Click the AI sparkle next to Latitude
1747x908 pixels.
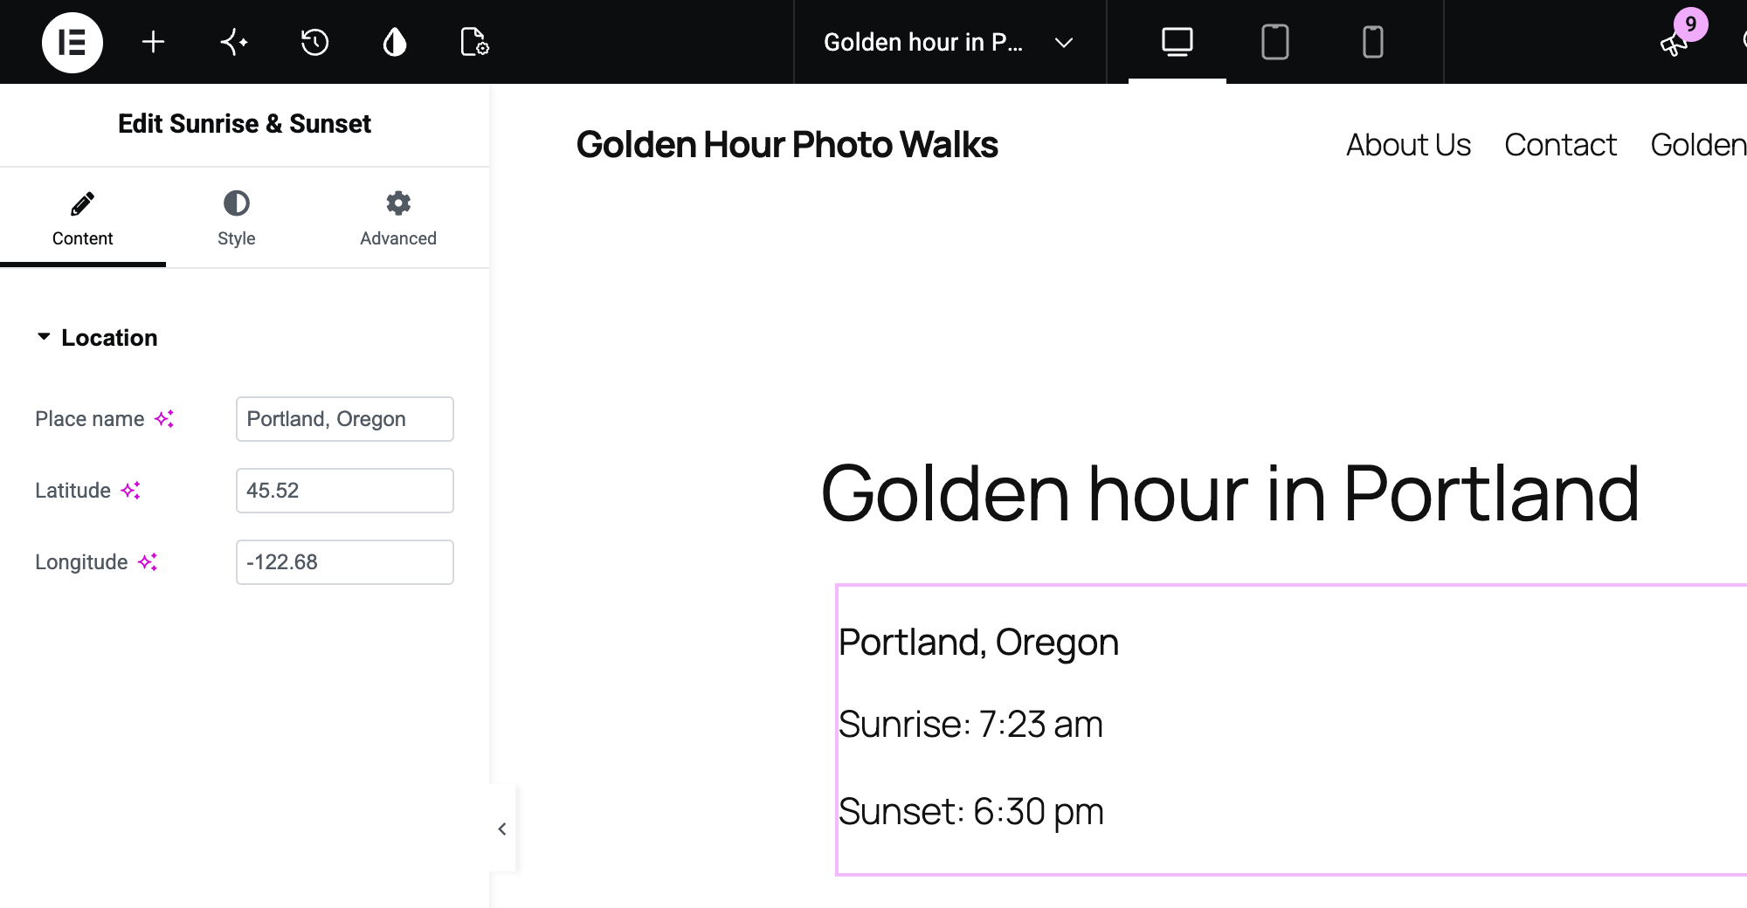click(x=130, y=491)
